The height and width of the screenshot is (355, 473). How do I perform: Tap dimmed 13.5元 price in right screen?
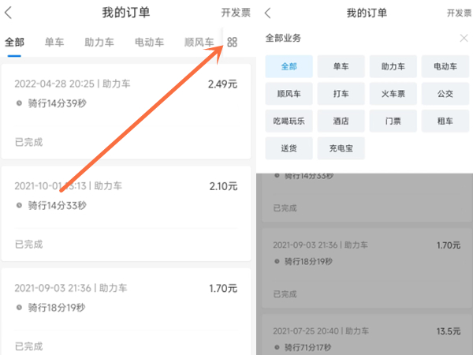tap(449, 331)
